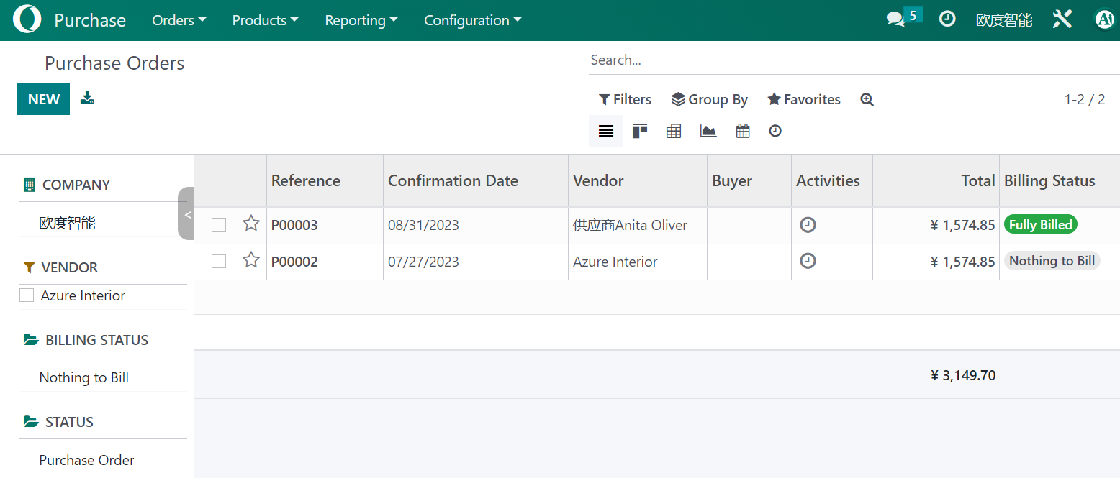Switch to calendar view
1120x478 pixels.
743,131
